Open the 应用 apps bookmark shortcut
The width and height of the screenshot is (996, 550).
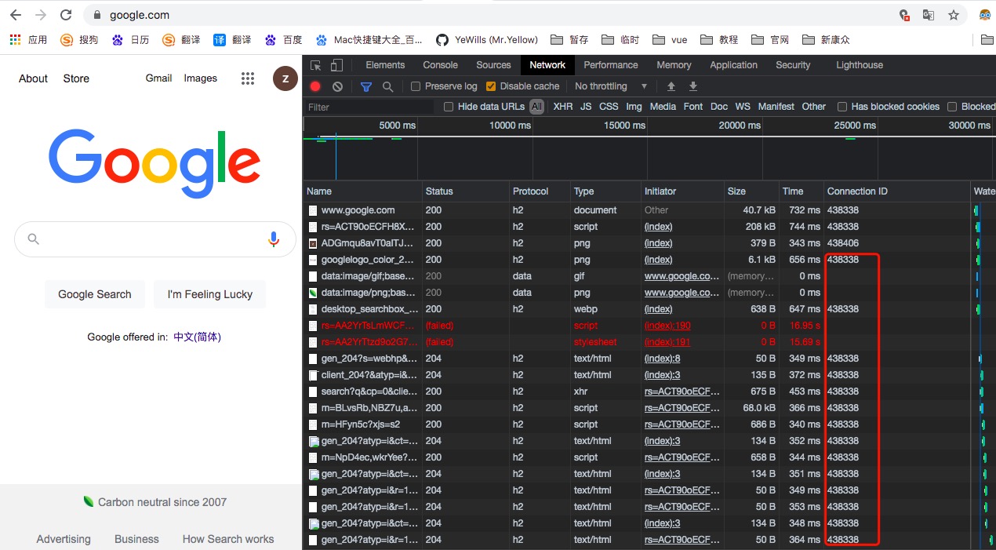coord(27,39)
